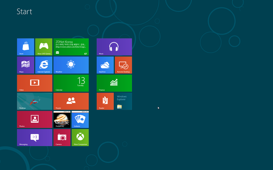Open the Music tile
This screenshot has width=273, height=170.
(x=114, y=47)
